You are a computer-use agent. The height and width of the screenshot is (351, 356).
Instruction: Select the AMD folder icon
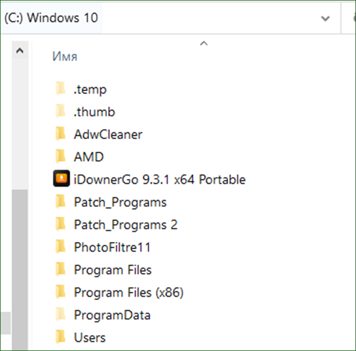click(61, 156)
